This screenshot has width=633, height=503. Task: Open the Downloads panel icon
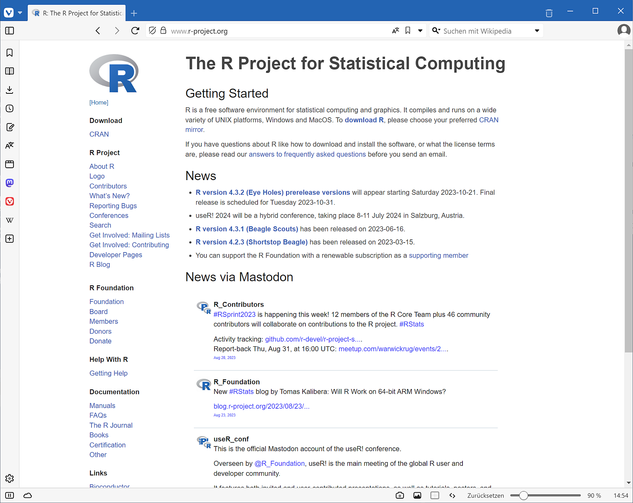click(9, 90)
